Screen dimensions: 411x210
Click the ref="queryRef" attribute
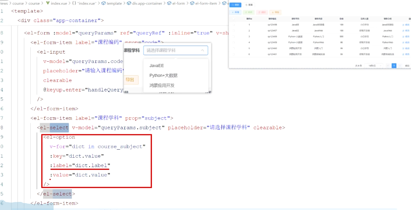142,33
